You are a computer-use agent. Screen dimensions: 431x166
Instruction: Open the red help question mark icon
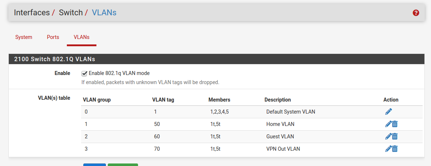[416, 13]
